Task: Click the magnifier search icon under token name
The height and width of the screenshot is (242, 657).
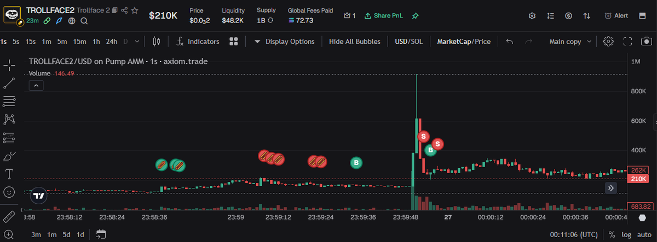Action: [84, 21]
